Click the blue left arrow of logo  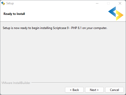coord(112,12)
